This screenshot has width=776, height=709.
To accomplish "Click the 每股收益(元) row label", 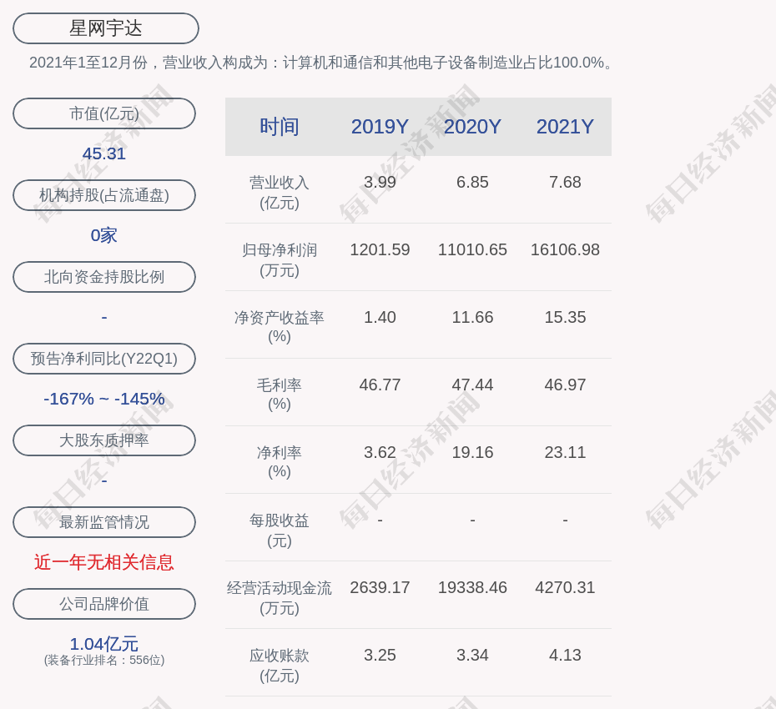I will coord(280,530).
